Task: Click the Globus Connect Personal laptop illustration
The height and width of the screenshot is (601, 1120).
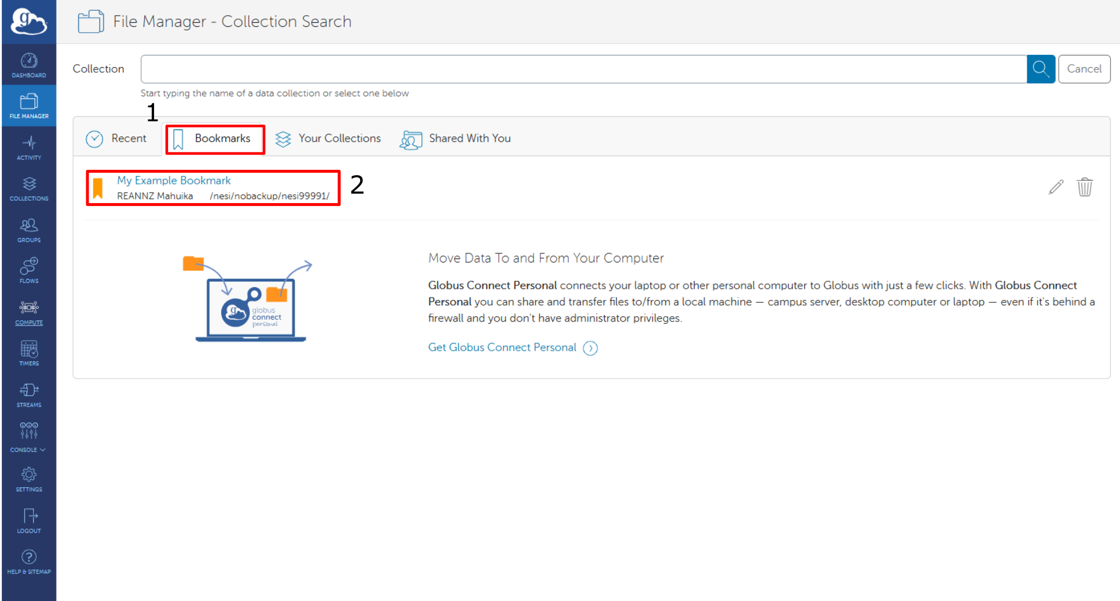Action: pos(248,300)
